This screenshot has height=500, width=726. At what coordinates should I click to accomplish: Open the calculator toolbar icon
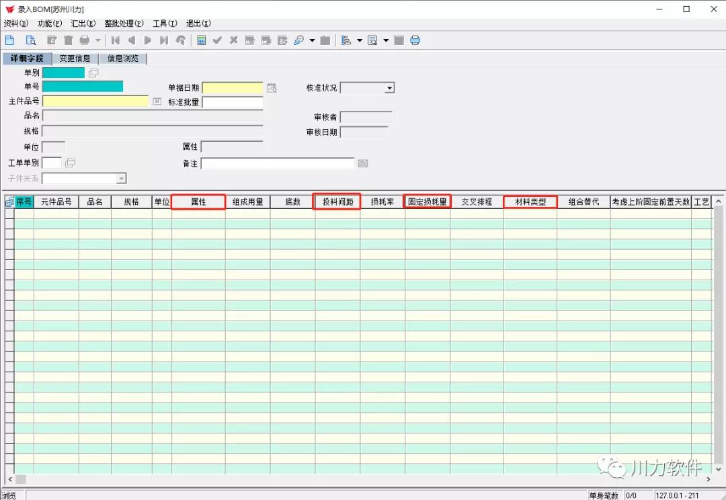[201, 40]
